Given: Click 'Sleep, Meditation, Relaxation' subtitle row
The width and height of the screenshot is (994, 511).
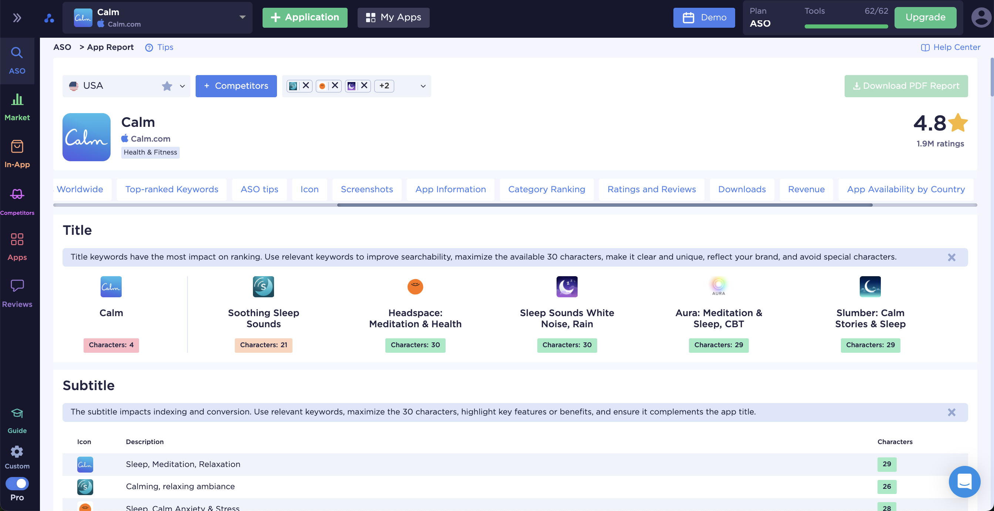Looking at the screenshot, I should click(515, 465).
